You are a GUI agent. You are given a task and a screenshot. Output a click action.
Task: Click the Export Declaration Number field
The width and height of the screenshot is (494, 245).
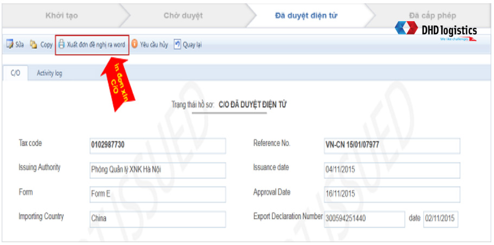(364, 219)
